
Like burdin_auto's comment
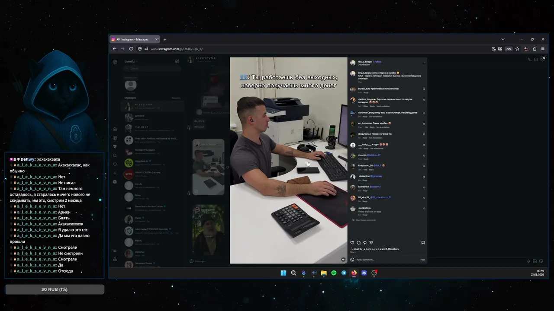tap(424, 89)
